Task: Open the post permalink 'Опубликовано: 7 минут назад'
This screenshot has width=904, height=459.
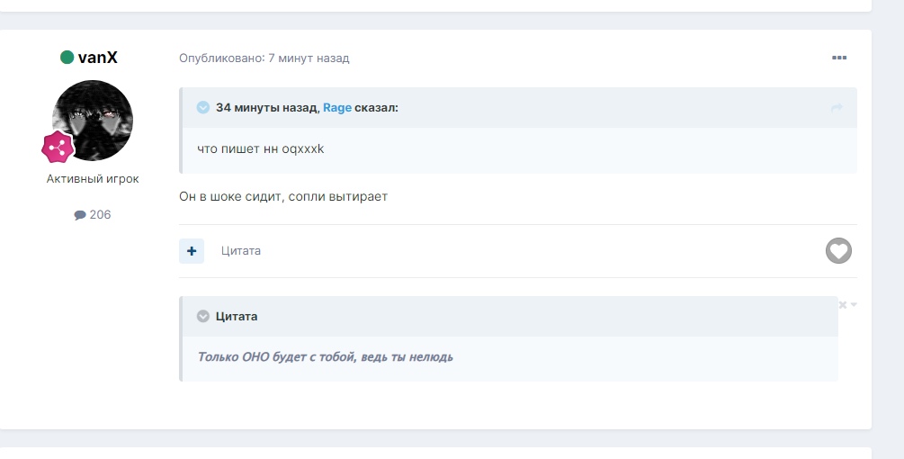Action: (264, 58)
